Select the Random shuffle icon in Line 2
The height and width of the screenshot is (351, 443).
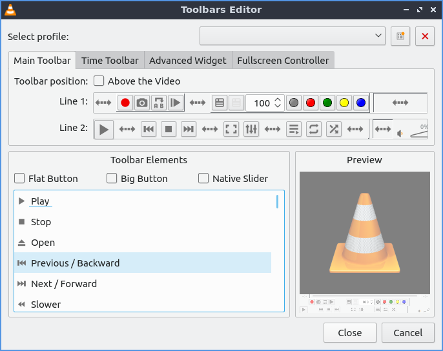coord(333,129)
